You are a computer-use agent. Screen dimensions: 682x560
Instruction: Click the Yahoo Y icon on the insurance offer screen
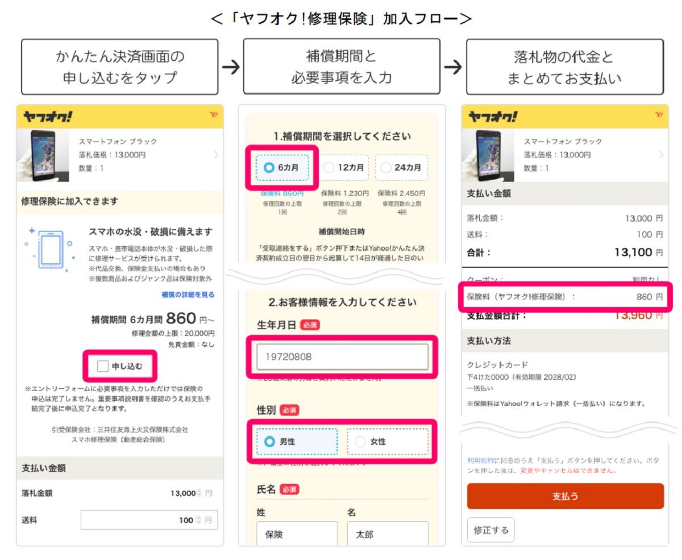[x=214, y=115]
